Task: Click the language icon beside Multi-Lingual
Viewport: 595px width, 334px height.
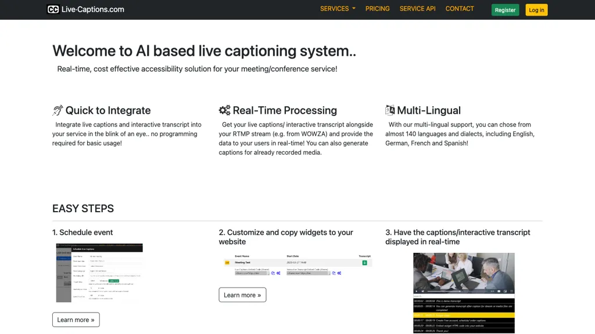Action: pos(390,110)
